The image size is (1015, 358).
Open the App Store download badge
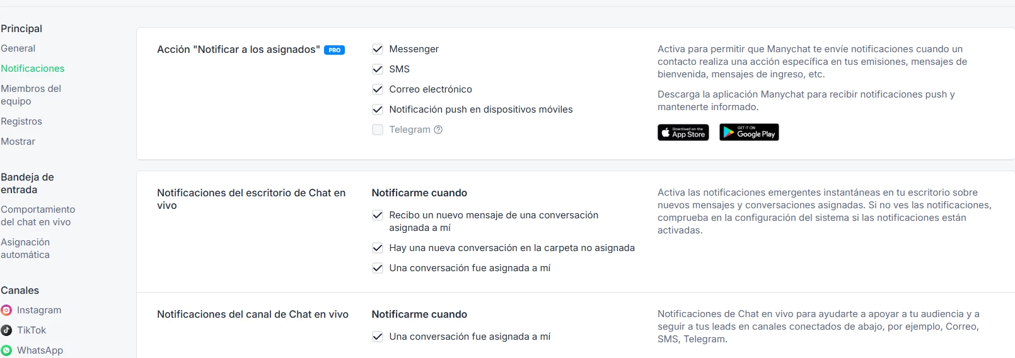click(683, 132)
